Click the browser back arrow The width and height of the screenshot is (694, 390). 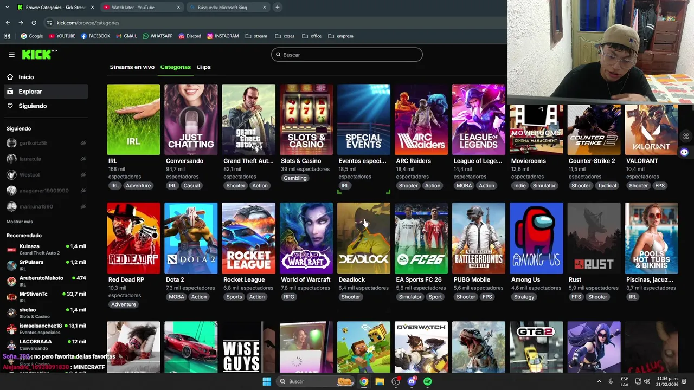[x=8, y=23]
